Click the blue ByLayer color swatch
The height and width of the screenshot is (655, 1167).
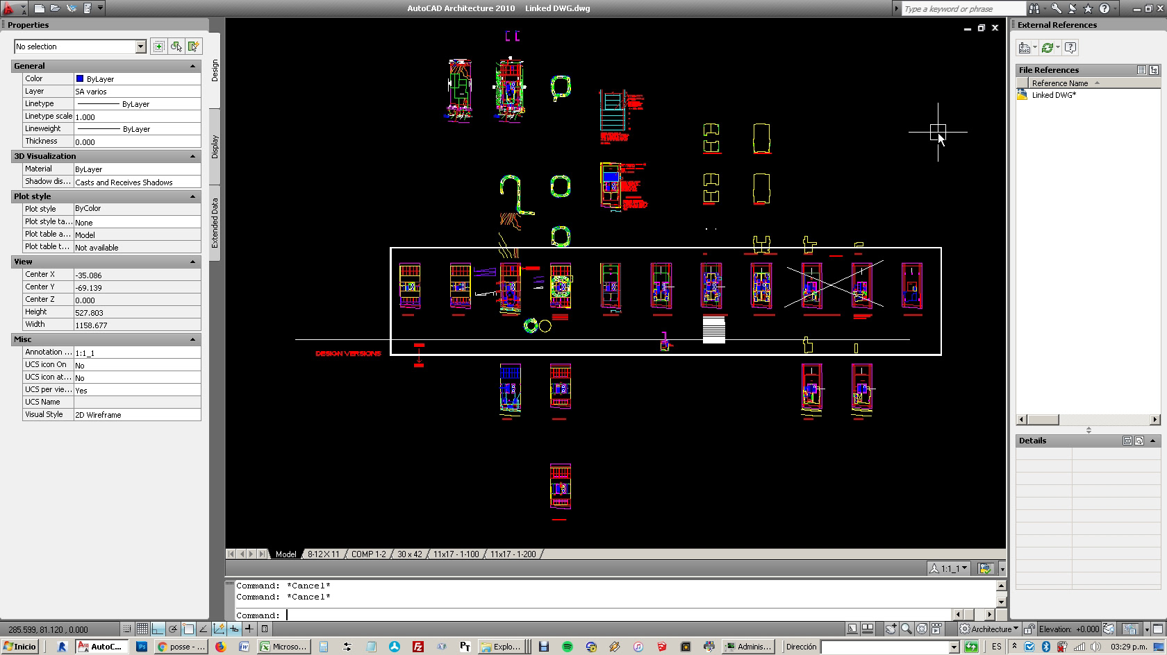(x=80, y=79)
